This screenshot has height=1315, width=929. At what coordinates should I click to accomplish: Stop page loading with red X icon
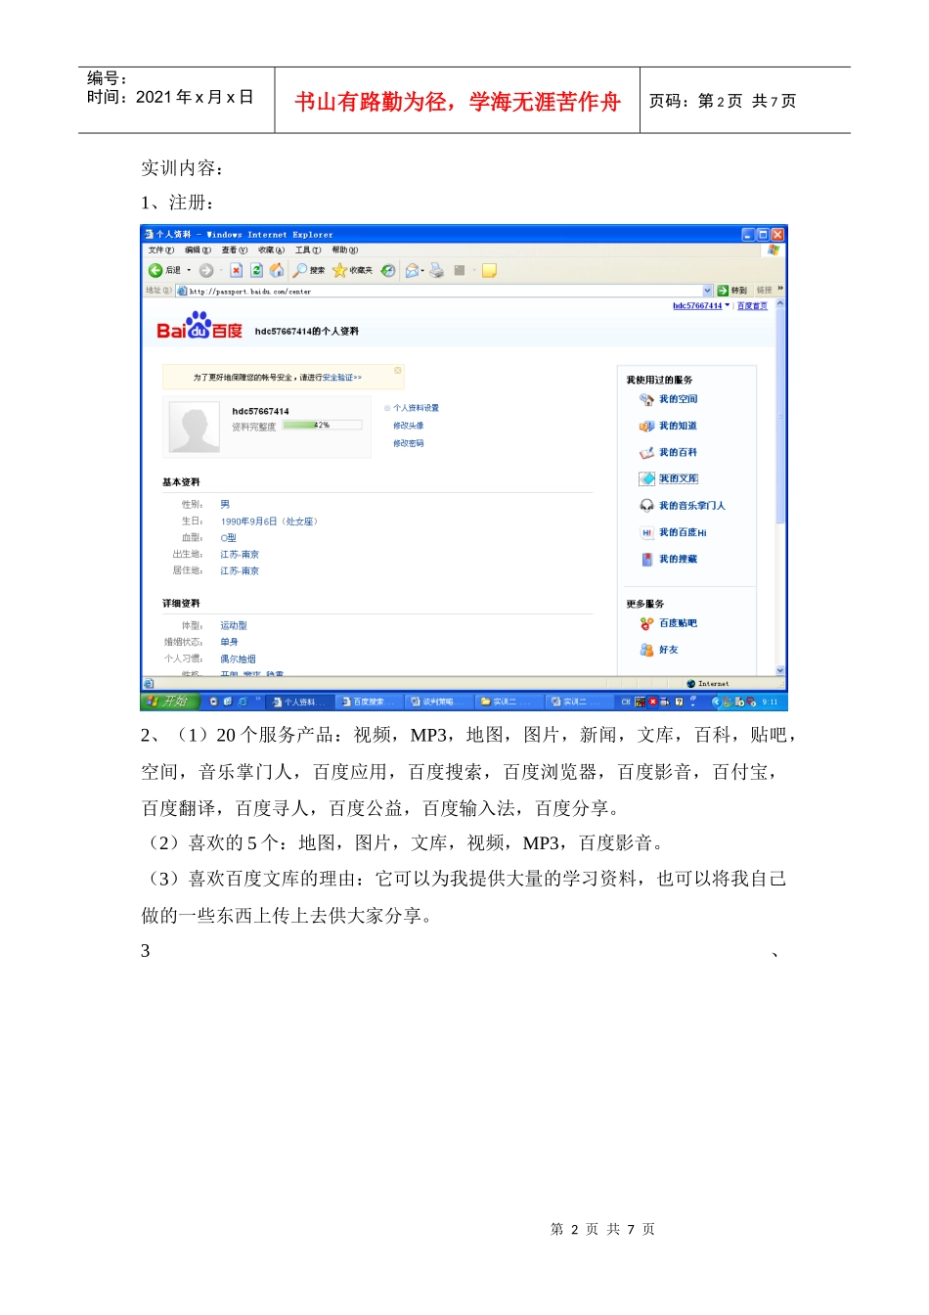pyautogui.click(x=236, y=270)
